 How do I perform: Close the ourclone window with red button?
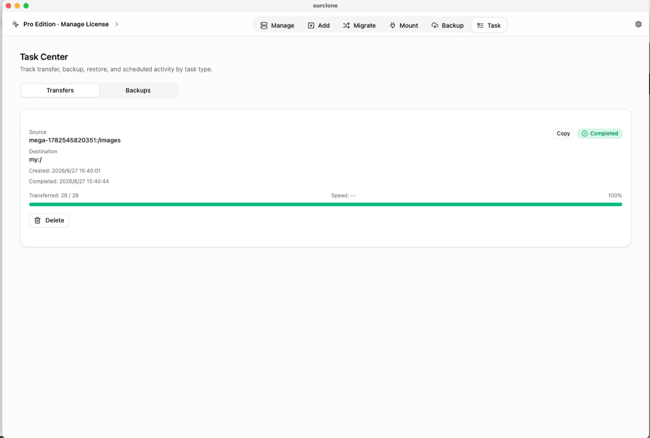8,6
